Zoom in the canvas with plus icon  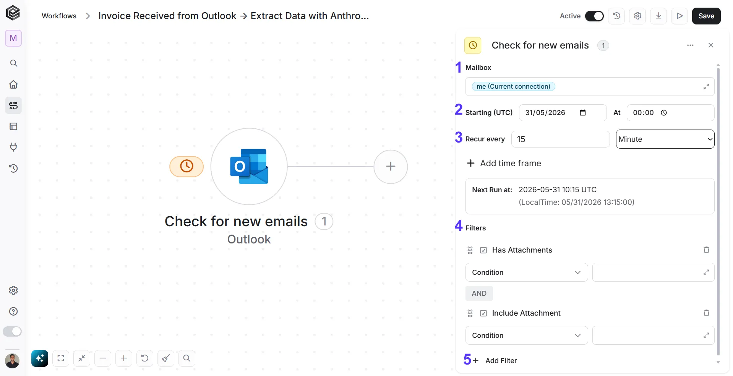click(x=124, y=358)
